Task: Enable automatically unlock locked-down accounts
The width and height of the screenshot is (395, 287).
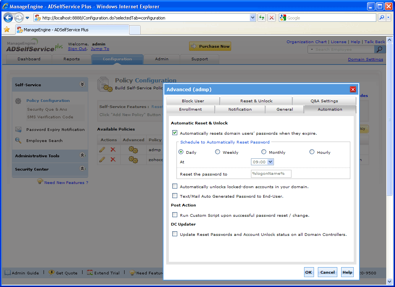Action: 175,186
